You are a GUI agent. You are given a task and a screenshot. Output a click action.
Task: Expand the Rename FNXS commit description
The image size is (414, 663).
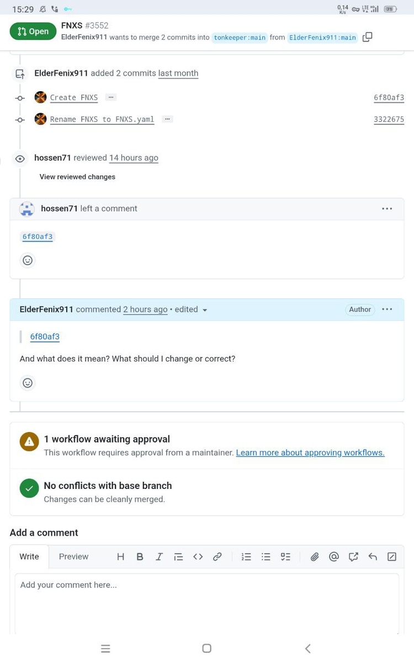pyautogui.click(x=167, y=119)
